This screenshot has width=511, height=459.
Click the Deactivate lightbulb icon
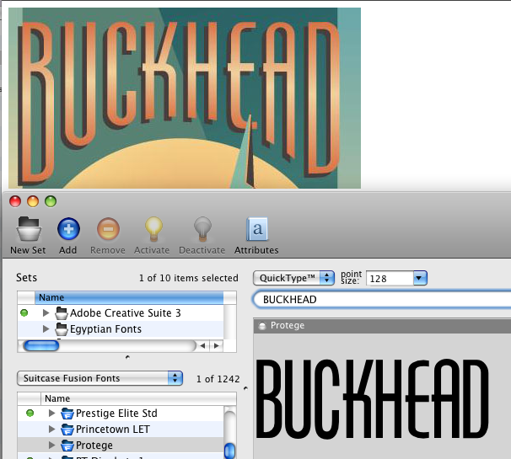tap(202, 229)
